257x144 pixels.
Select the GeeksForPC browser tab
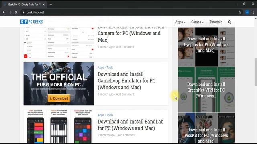click(x=24, y=4)
